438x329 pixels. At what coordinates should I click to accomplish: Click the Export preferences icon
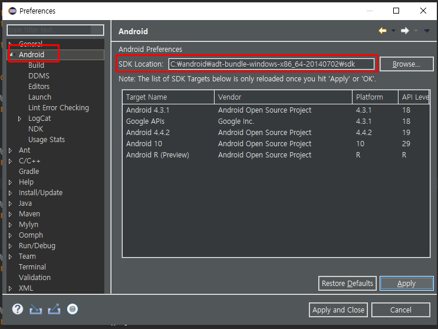click(54, 309)
